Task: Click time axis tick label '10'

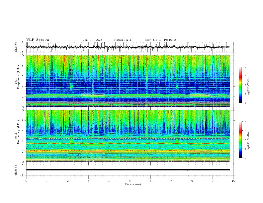Action: point(233,181)
